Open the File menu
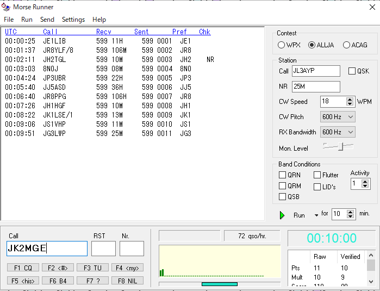This screenshot has width=380, height=291. pos(9,20)
